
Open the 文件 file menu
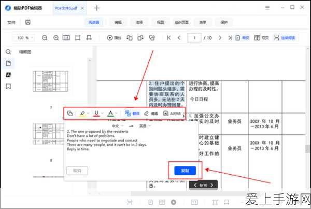11,22
